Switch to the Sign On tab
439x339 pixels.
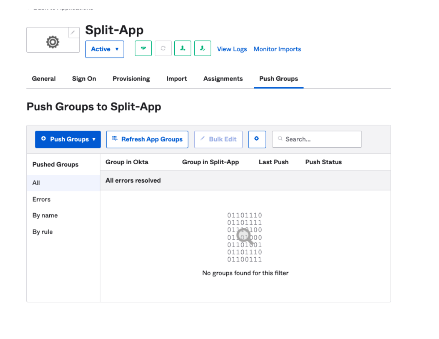pos(84,79)
